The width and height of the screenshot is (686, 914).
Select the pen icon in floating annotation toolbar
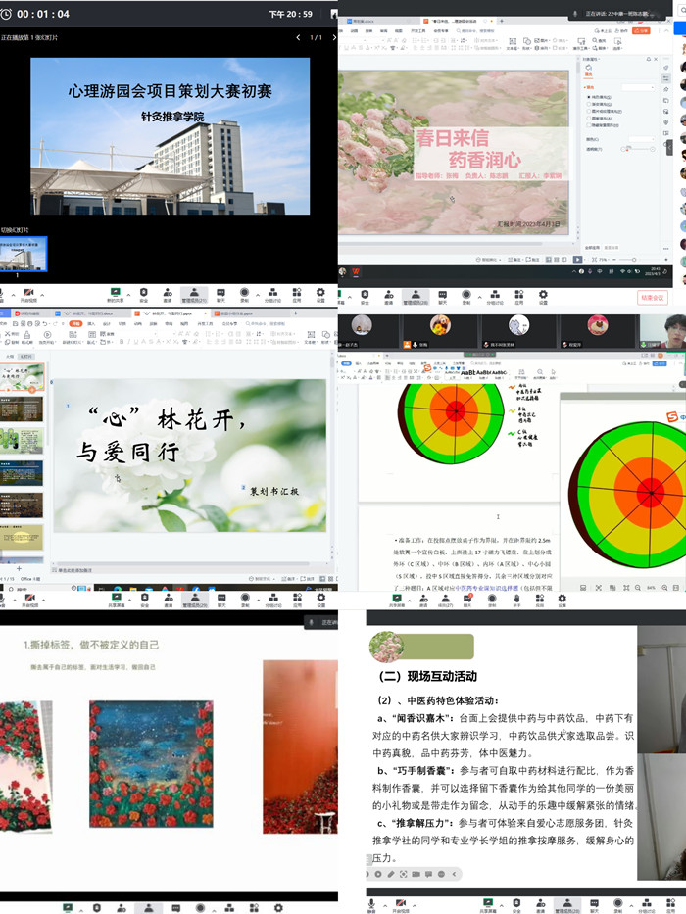(x=389, y=873)
